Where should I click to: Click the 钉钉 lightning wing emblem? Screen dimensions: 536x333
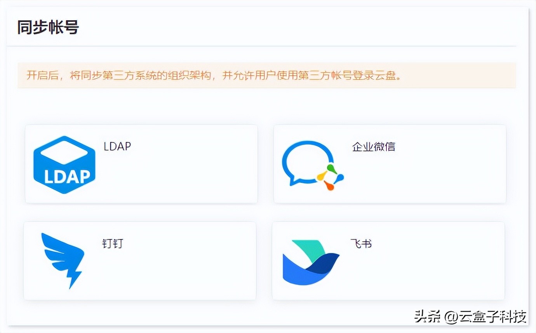point(63,261)
